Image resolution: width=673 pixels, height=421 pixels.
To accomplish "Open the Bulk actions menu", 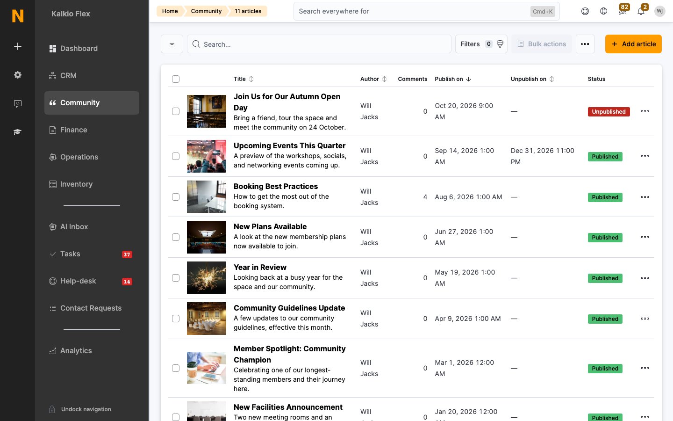I will 542,44.
